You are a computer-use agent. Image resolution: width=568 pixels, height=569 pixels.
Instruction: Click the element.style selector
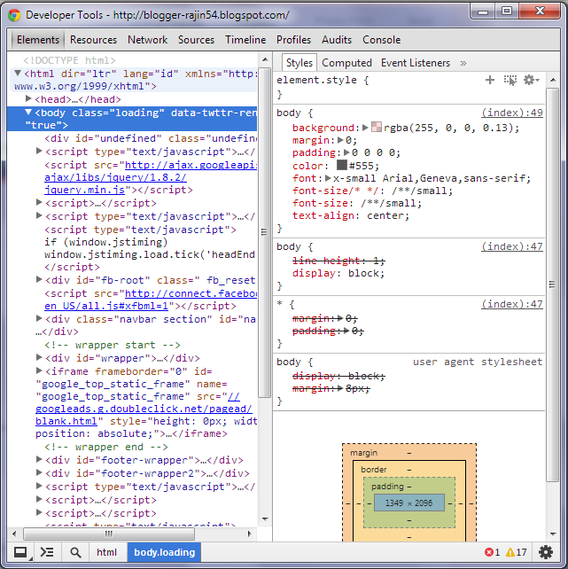(x=316, y=80)
